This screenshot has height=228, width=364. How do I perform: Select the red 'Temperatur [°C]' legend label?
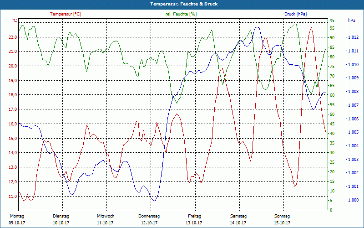[66, 14]
